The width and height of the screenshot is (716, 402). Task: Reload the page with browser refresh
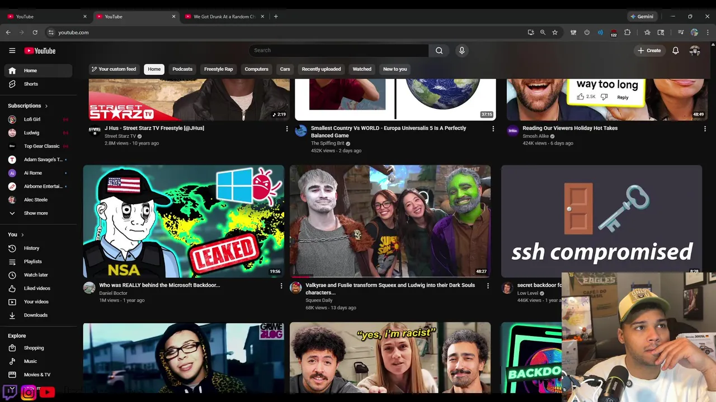[35, 32]
